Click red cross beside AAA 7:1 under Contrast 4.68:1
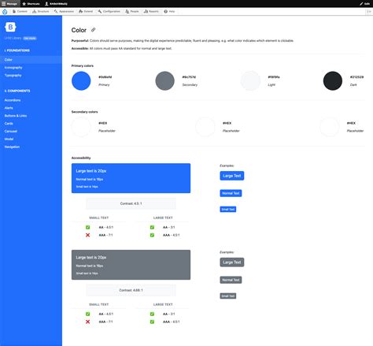 click(x=87, y=322)
